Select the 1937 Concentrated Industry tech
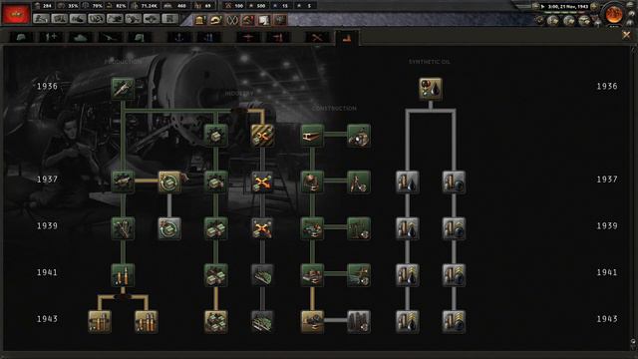The height and width of the screenshot is (359, 638). pos(215,181)
